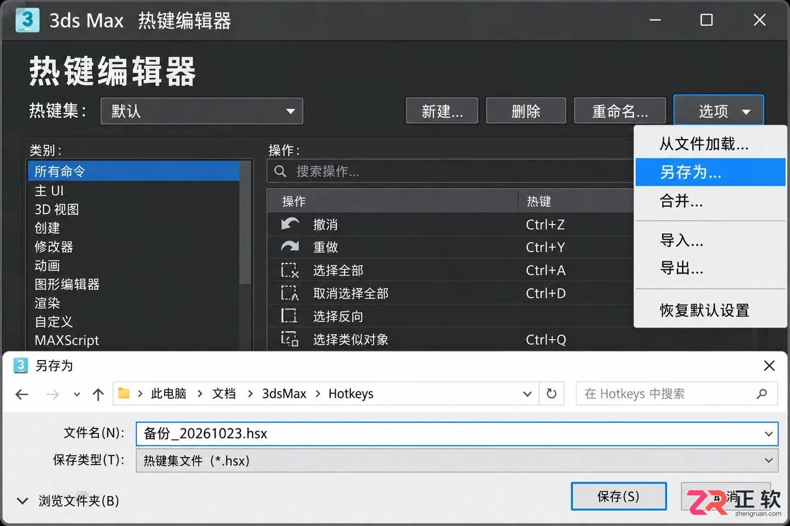The image size is (790, 526).
Task: Go back with the Save dialog back arrow
Action: click(22, 394)
